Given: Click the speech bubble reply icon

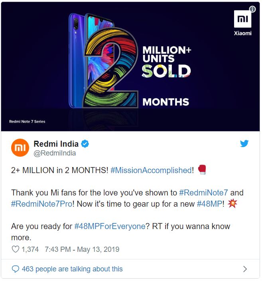Looking at the screenshot, I should 16,269.
